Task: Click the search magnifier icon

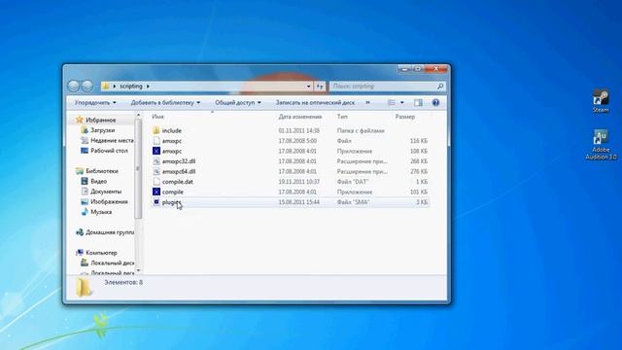Action: pyautogui.click(x=440, y=87)
